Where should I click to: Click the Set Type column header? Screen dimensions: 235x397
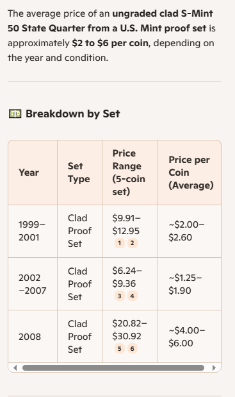[x=79, y=173]
